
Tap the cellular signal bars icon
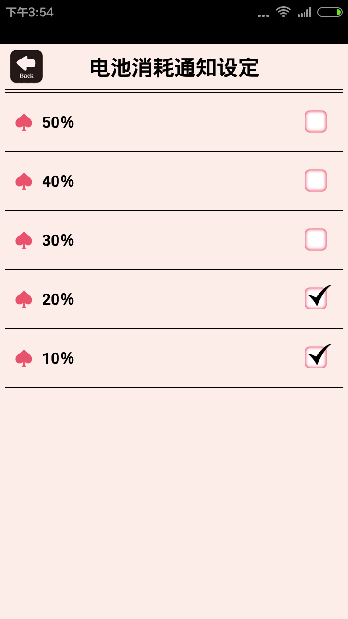(x=304, y=13)
